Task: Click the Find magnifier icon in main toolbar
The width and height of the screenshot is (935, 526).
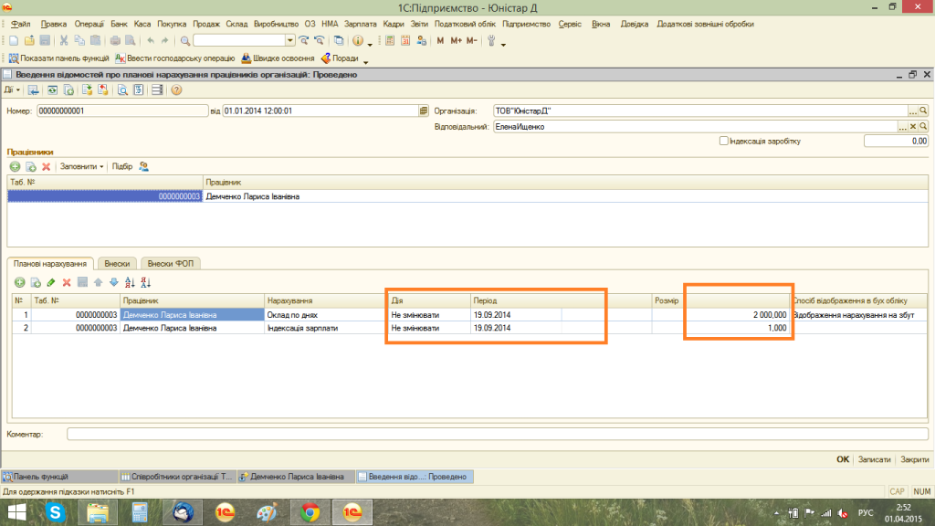Action: (185, 40)
